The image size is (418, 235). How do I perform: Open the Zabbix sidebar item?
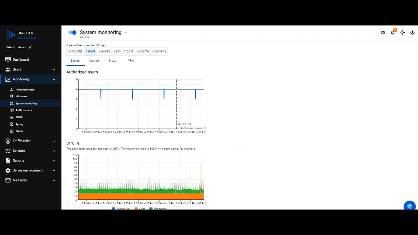coord(19,131)
